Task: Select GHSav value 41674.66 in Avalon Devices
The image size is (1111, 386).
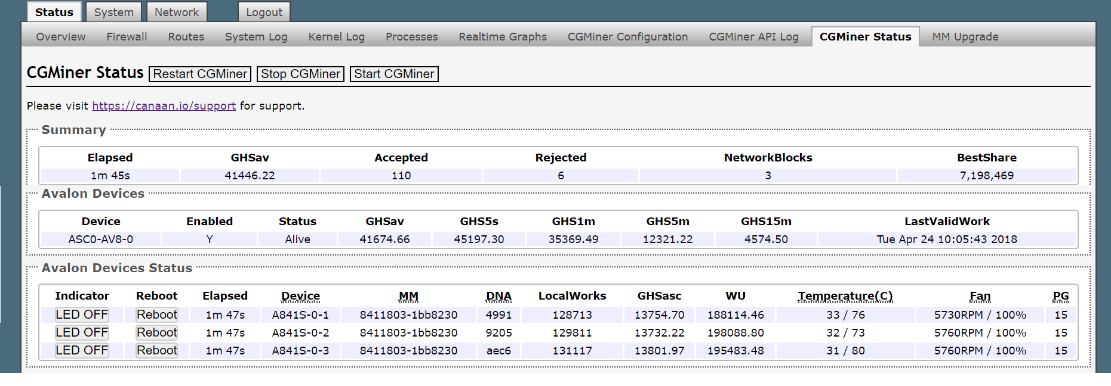Action: [384, 239]
